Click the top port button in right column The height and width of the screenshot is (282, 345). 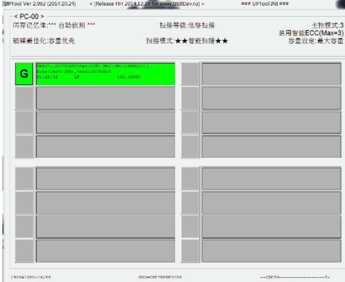[x=190, y=74]
